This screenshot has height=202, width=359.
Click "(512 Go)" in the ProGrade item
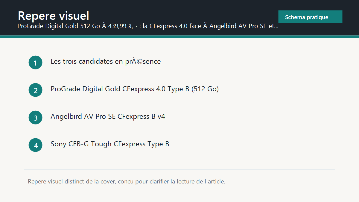coord(205,89)
